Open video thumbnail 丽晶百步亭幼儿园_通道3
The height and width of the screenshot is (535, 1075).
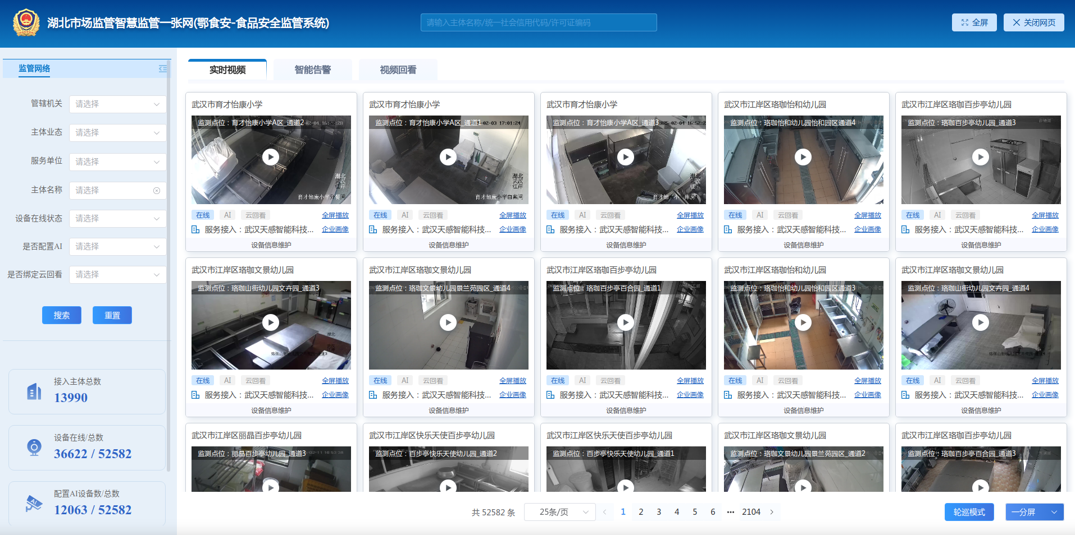click(271, 469)
